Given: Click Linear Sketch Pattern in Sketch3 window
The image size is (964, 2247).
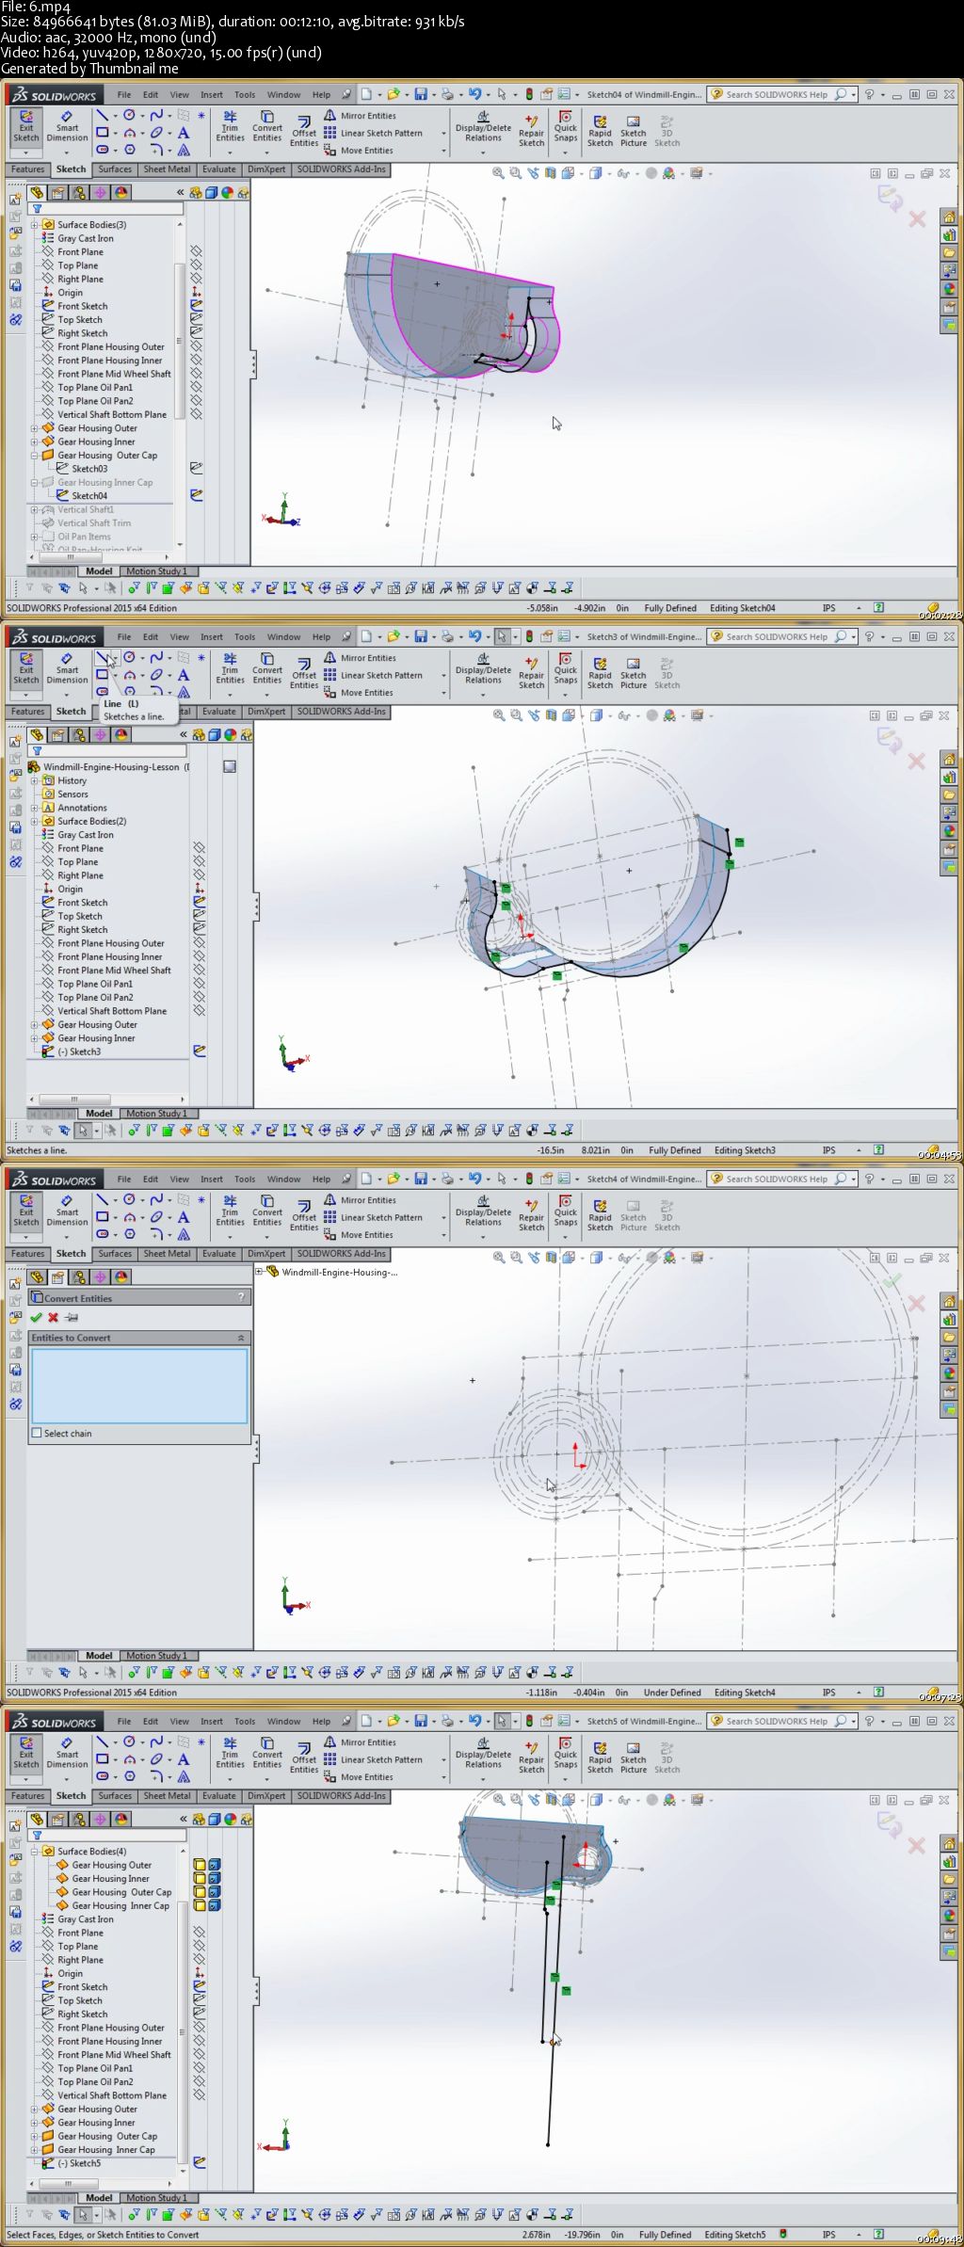Looking at the screenshot, I should [x=373, y=675].
